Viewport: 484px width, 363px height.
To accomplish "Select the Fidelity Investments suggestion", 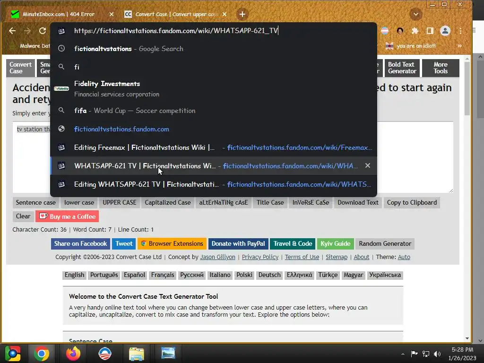I will (x=214, y=88).
